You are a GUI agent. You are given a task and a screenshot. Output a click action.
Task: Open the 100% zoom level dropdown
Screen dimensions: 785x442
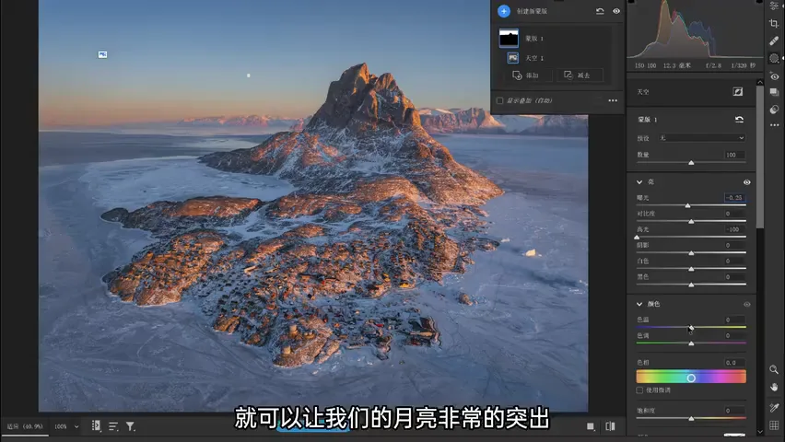coord(66,426)
